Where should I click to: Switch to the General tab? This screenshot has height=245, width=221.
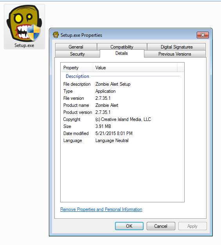point(76,47)
